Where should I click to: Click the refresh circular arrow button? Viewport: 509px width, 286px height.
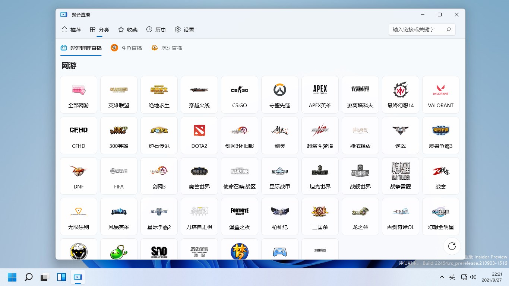(452, 246)
